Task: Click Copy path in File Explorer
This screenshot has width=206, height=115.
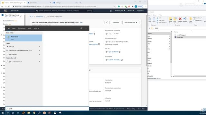Action: [x=161, y=20]
